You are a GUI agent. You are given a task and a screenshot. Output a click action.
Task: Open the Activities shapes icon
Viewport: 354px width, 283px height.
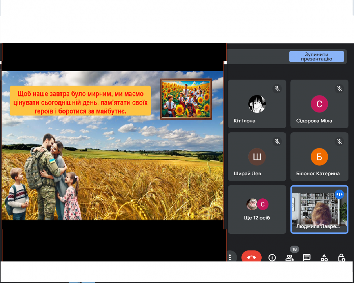point(324,258)
